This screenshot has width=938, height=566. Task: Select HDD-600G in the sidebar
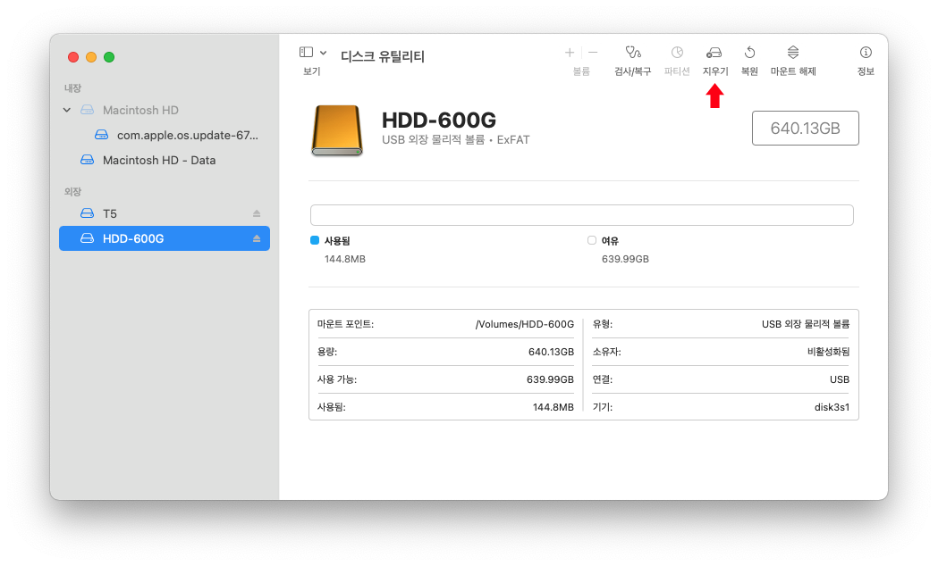[x=165, y=238]
